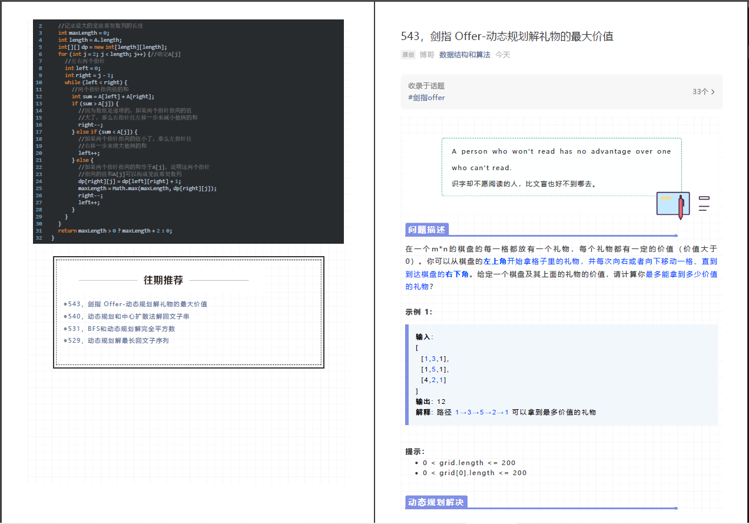Click the while (left < right) line
Screen dimensions: 749x524
click(96, 82)
